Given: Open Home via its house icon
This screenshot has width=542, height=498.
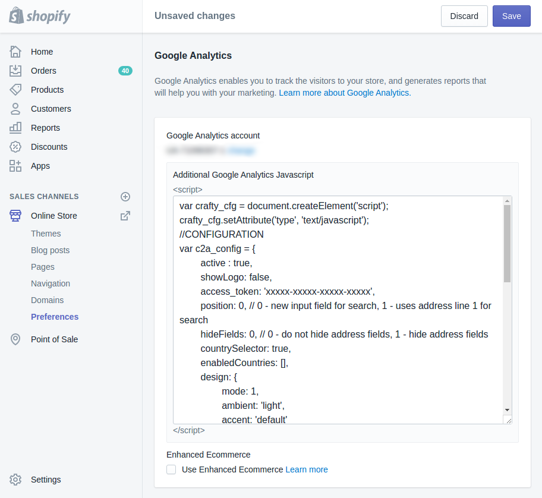Looking at the screenshot, I should tap(15, 52).
